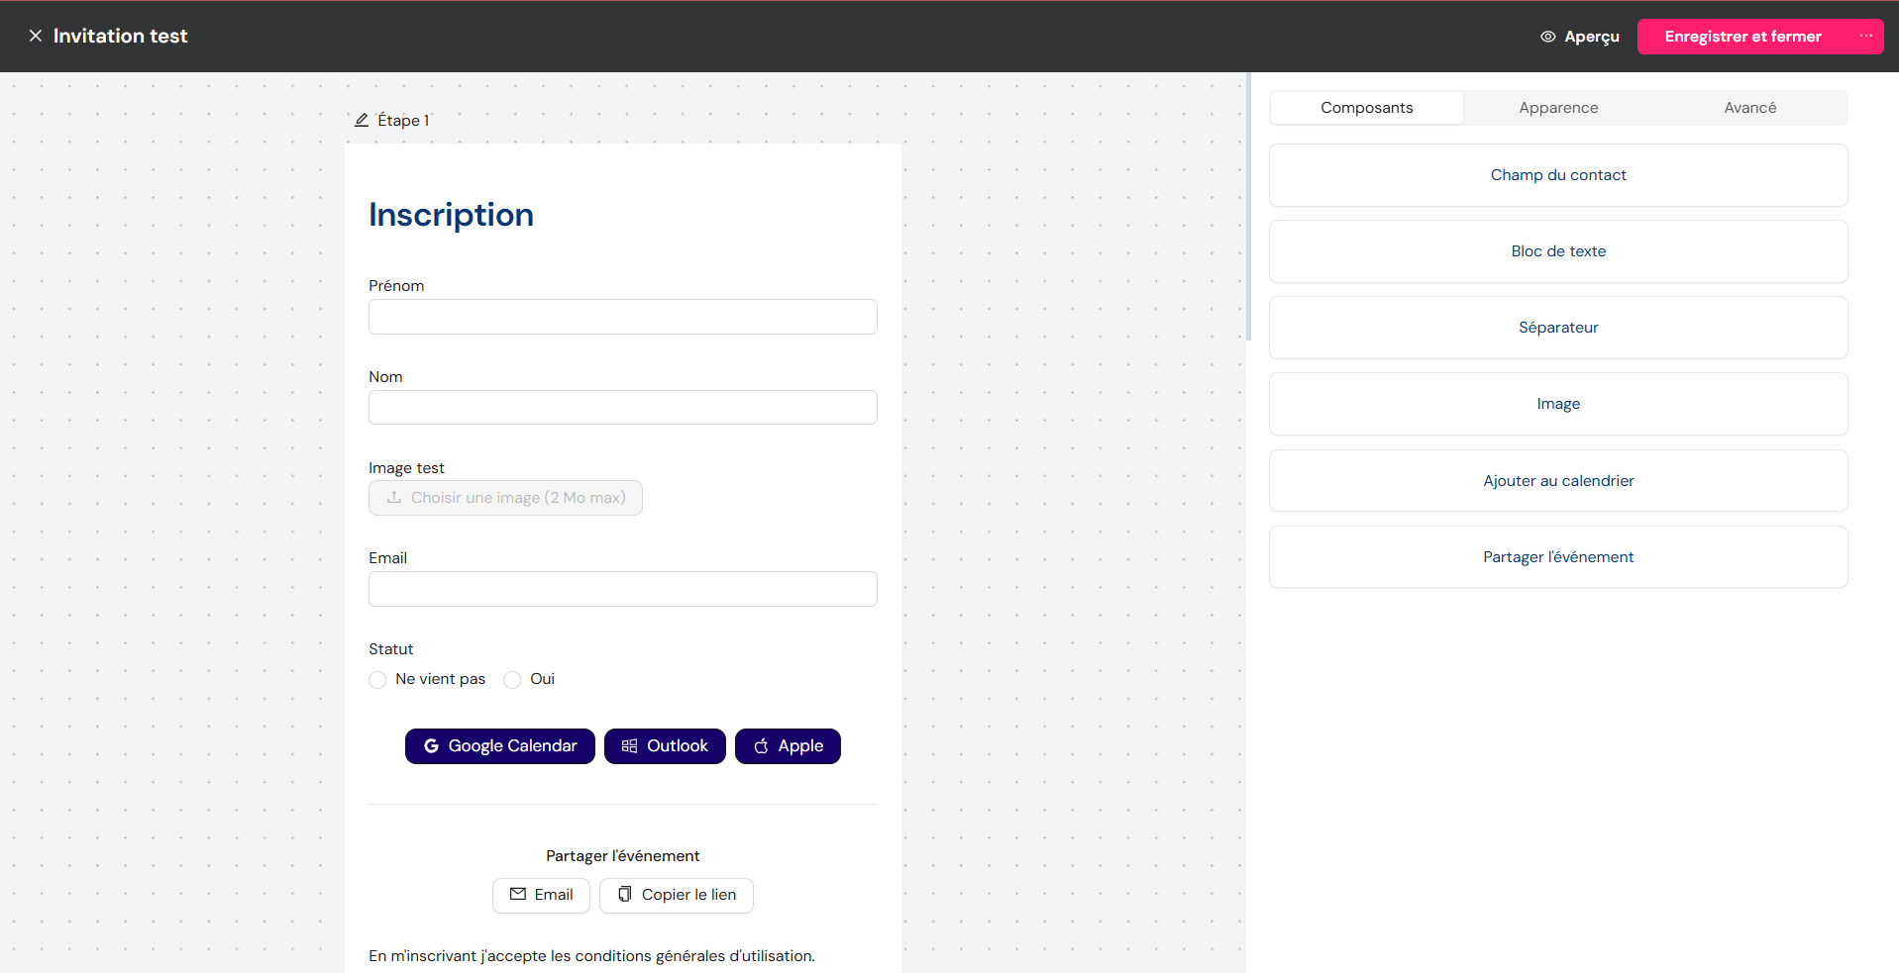Click Choisir une image upload button
The height and width of the screenshot is (973, 1899).
505,498
